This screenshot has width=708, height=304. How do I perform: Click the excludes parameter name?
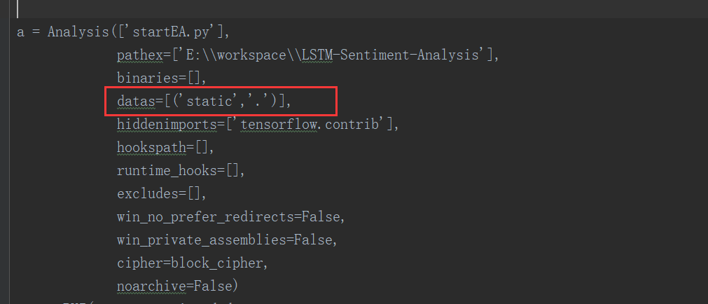(x=147, y=193)
